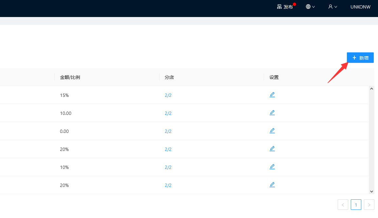Image resolution: width=378 pixels, height=218 pixels.
Task: Edit the 15% row settings
Action: point(272,95)
